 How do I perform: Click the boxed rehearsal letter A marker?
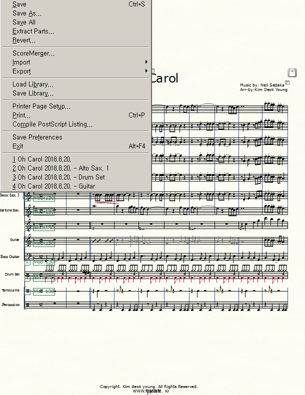tap(27, 262)
